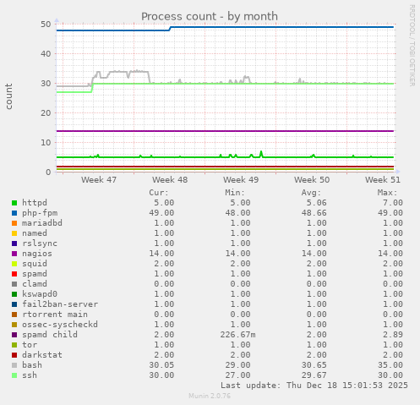Viewport: 420px width, 405px height.
Task: Click the bash light gray legend swatch
Action: (x=14, y=365)
